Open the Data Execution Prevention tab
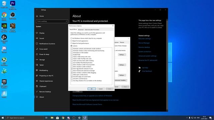Viewport: 214px width, 120px height. tap(92, 30)
